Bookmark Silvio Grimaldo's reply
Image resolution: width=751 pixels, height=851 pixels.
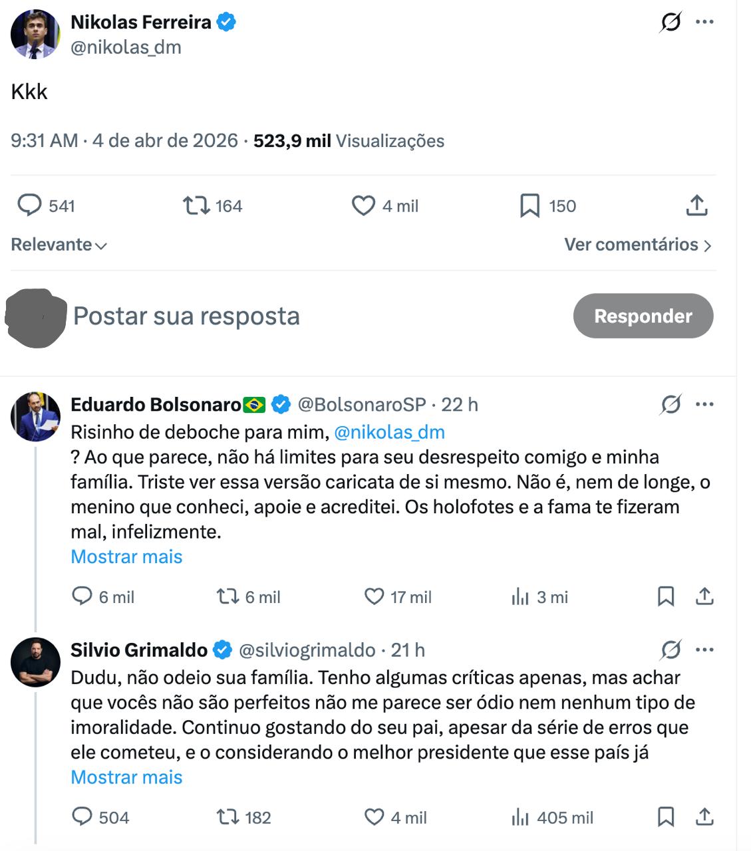(666, 816)
